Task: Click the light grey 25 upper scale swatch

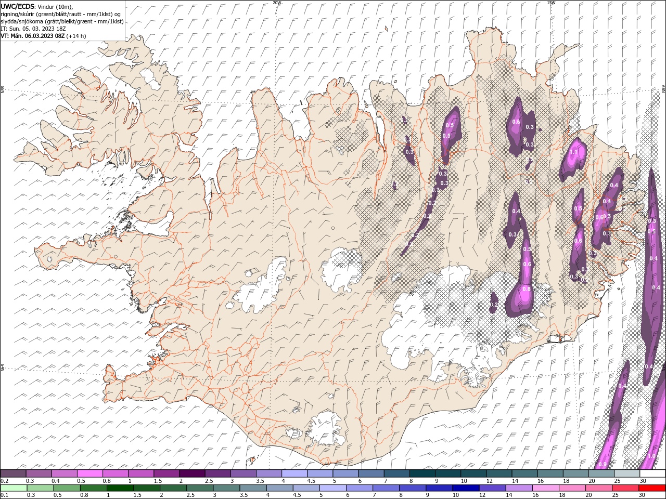Action: tap(626, 474)
